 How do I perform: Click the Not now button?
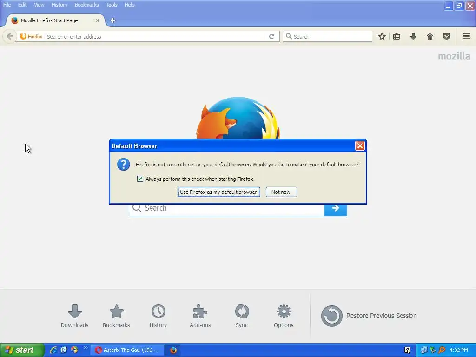tap(281, 192)
